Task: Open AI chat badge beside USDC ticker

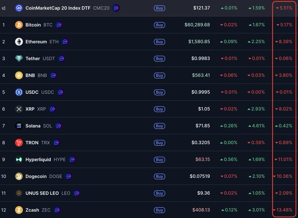Action: tap(60, 92)
